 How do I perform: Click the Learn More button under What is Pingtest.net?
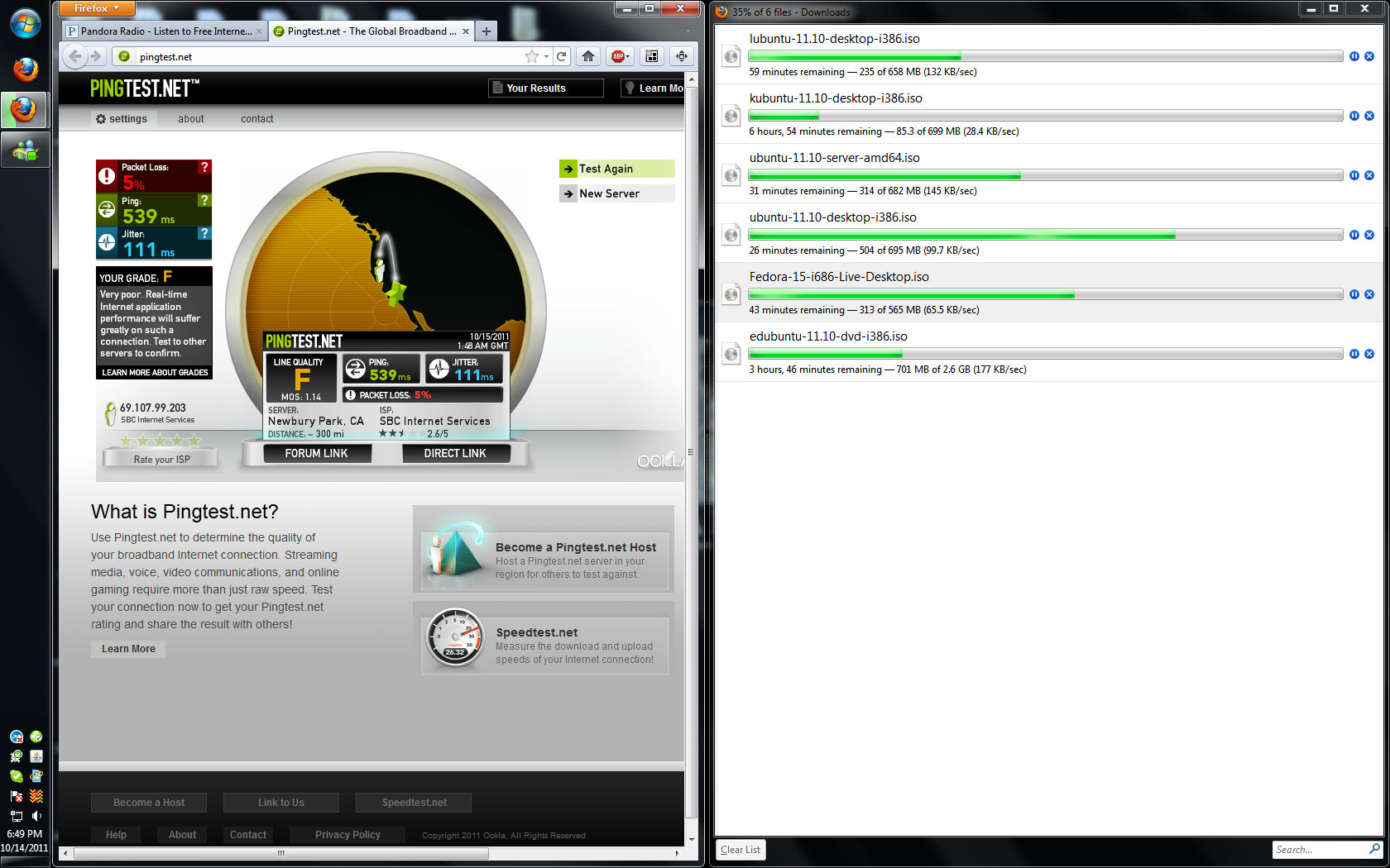(128, 649)
